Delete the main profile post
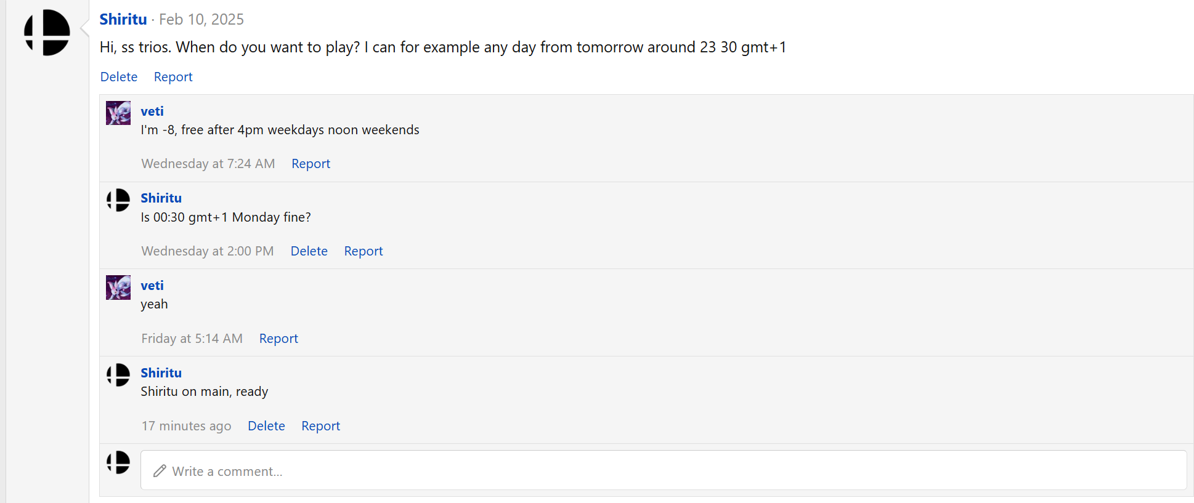Viewport: 1194px width, 503px height. pyautogui.click(x=119, y=77)
